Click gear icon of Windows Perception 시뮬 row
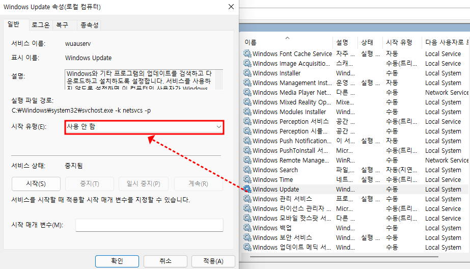This screenshot has height=269, width=470. 247,131
